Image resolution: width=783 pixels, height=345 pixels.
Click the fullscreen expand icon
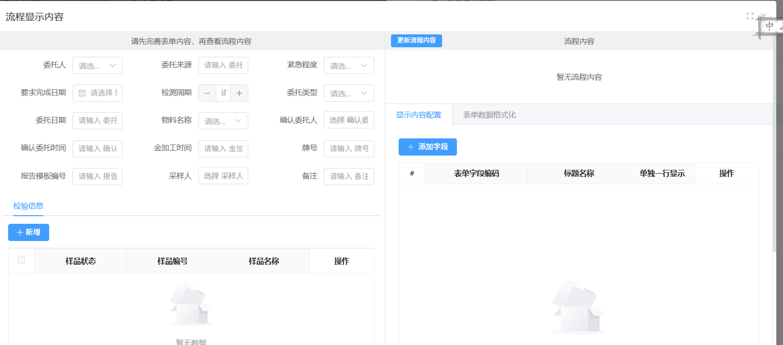(750, 16)
